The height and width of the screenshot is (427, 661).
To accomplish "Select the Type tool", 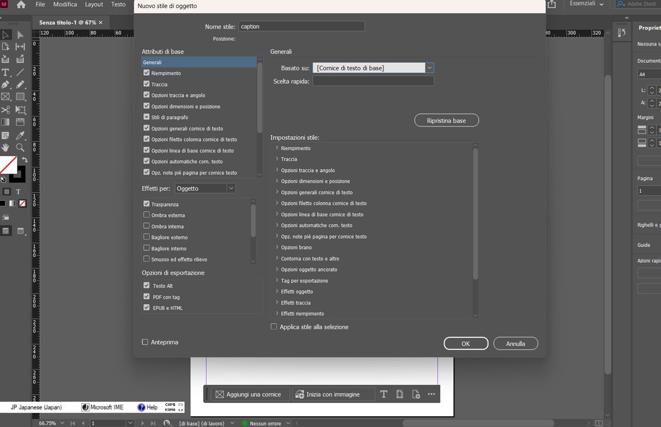I will (x=6, y=72).
